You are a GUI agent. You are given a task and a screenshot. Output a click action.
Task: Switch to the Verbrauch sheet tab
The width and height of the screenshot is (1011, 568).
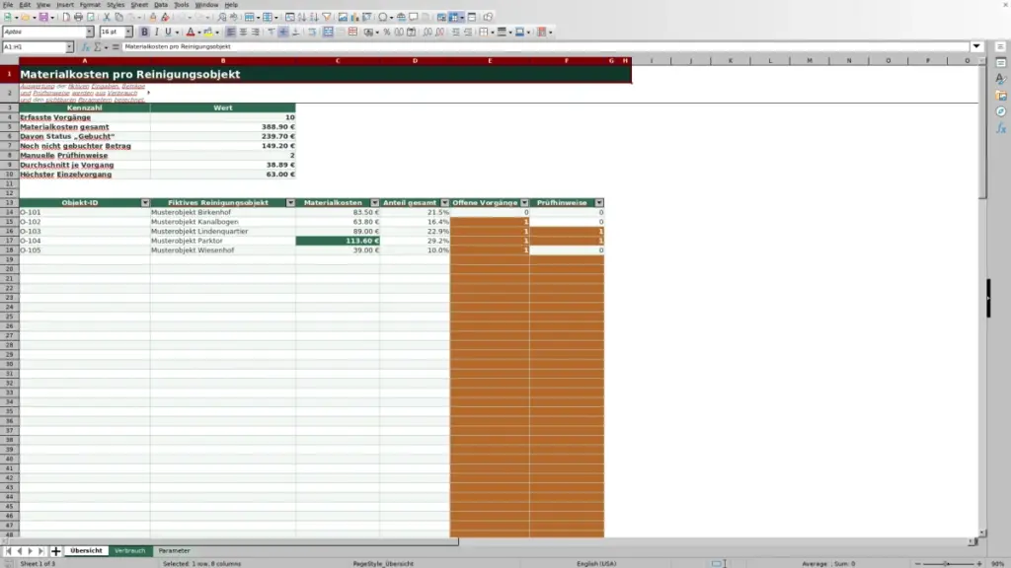pyautogui.click(x=129, y=551)
